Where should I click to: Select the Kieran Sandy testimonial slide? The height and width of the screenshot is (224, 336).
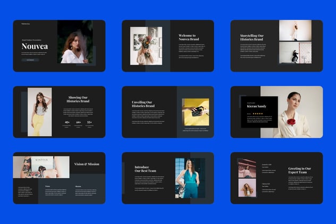[x=276, y=112]
